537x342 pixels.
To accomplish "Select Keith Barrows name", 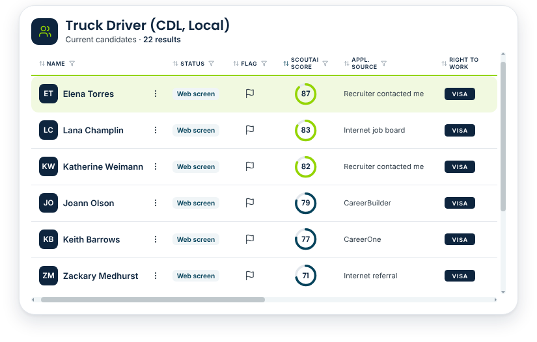I will click(91, 240).
